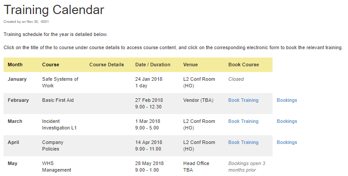The width and height of the screenshot is (348, 176).
Task: View Bookings link in the March row
Action: [287, 121]
